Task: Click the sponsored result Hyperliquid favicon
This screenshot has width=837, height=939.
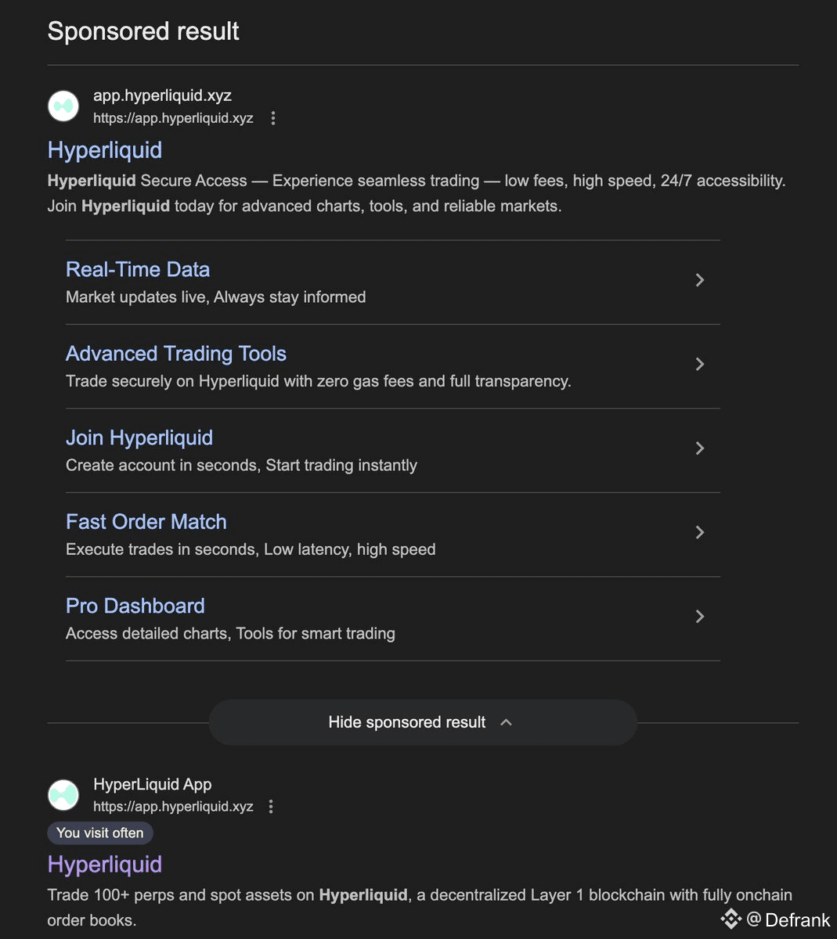Action: (63, 106)
